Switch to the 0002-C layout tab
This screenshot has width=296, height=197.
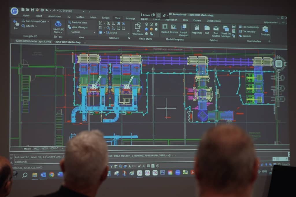tap(54, 149)
